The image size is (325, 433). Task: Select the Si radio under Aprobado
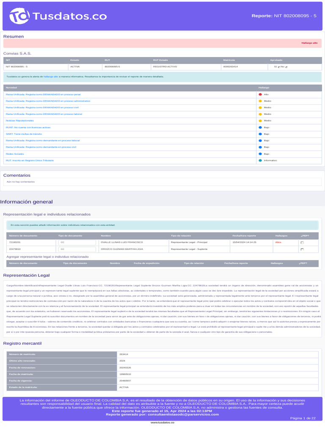click(x=279, y=67)
